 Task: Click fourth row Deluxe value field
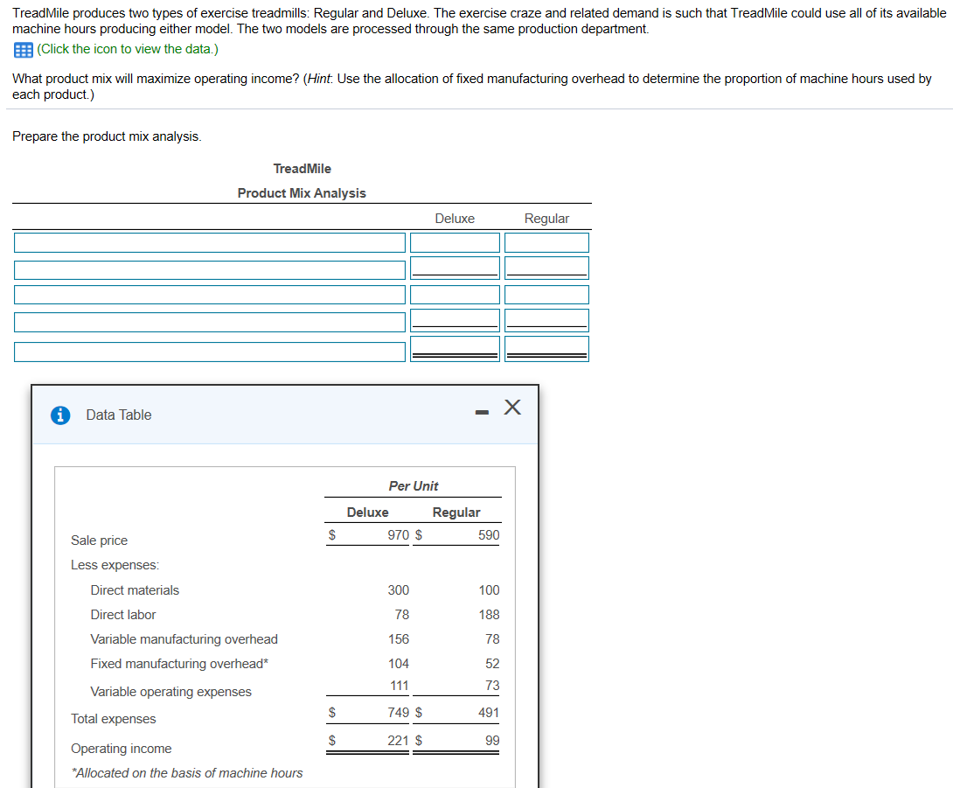click(455, 320)
